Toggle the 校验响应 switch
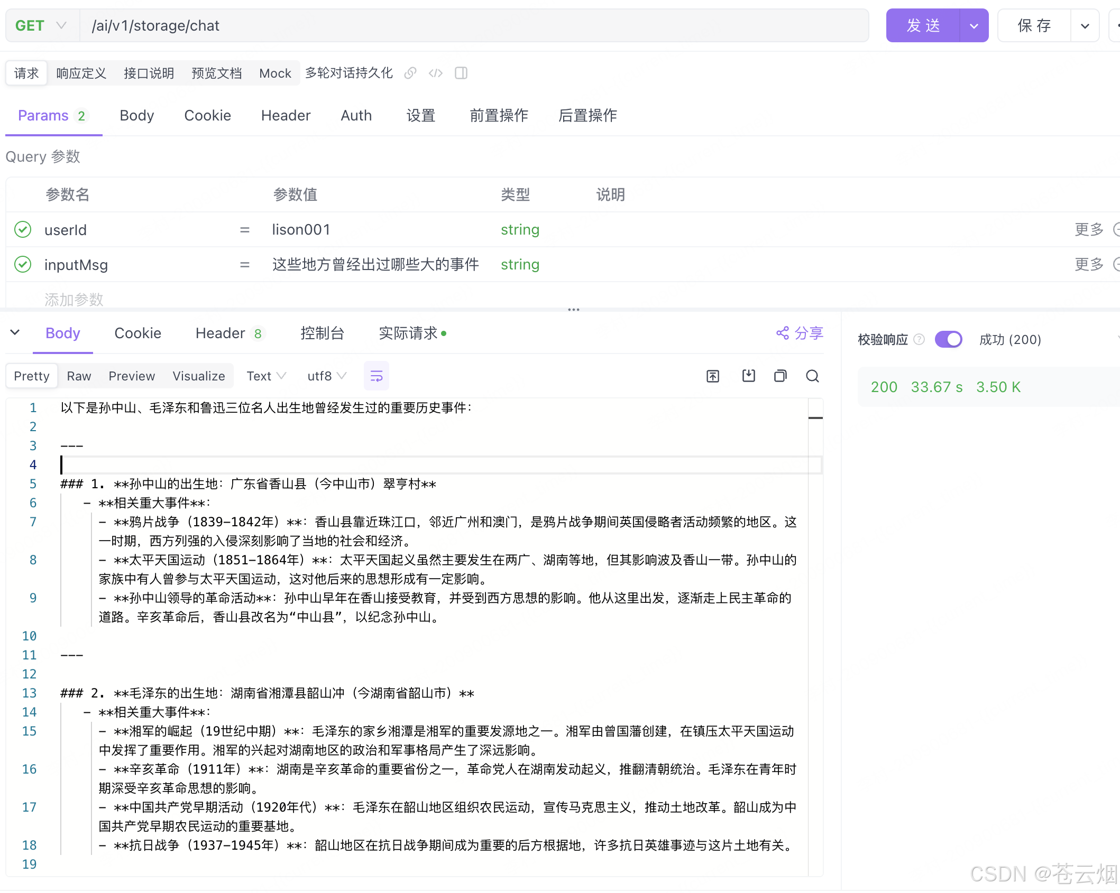 point(949,339)
